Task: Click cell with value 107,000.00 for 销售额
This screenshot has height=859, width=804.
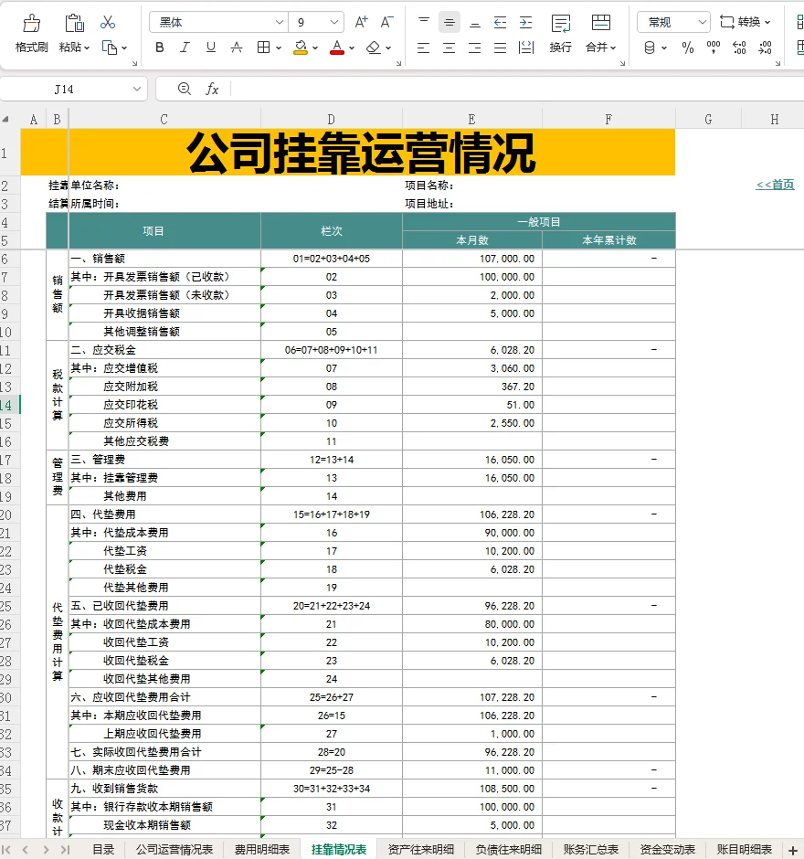Action: coord(472,259)
